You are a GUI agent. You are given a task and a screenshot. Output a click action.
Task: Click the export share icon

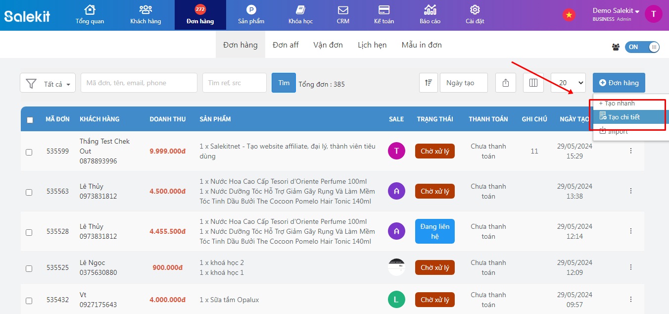(x=506, y=83)
